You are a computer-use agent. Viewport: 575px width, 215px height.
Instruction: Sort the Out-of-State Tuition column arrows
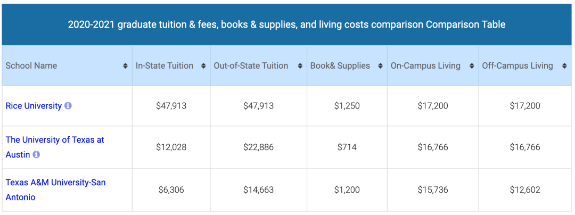pyautogui.click(x=300, y=67)
